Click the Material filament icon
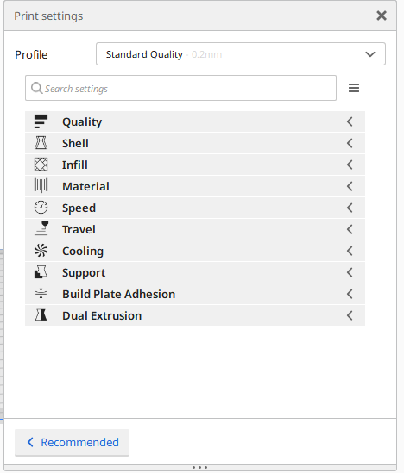 click(x=41, y=186)
